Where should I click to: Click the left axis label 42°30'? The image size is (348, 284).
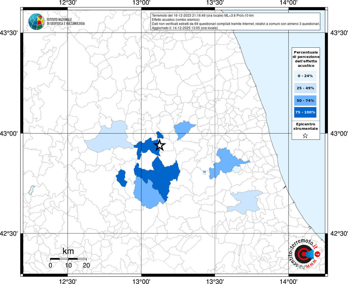tap(9, 234)
